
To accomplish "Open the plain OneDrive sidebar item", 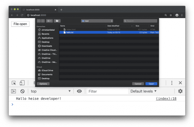I will [44, 58].
